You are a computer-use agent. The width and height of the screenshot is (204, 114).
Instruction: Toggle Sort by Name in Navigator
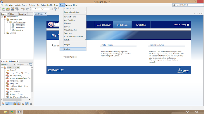pyautogui.click(x=27, y=104)
